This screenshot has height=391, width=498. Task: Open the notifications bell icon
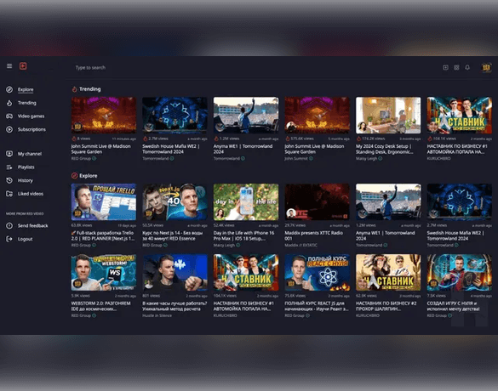click(x=467, y=67)
